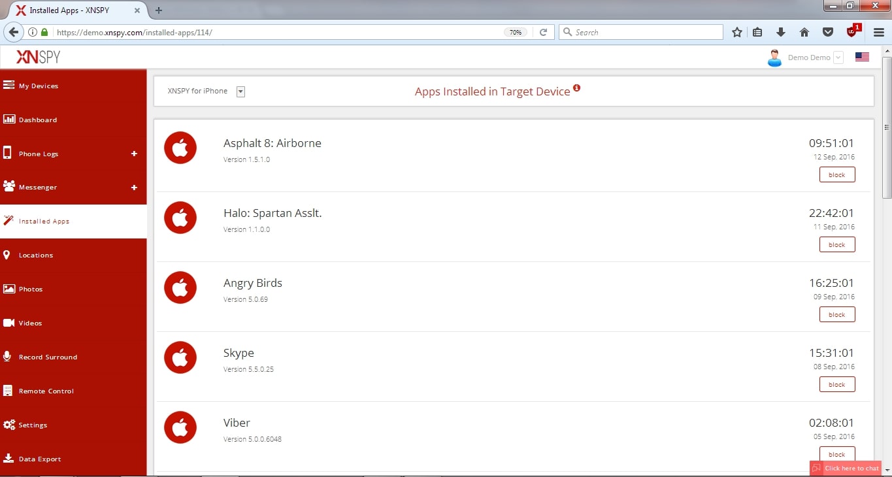
Task: Click the XNSPY logo
Action: [39, 57]
